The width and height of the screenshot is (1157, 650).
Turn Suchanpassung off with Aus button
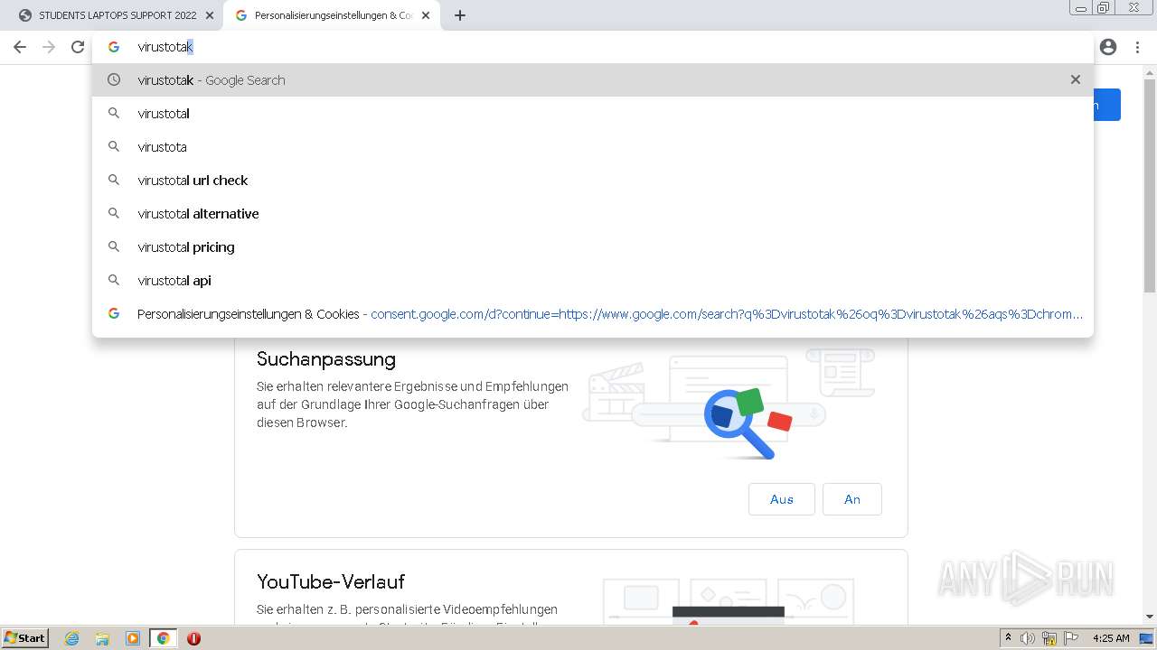782,499
